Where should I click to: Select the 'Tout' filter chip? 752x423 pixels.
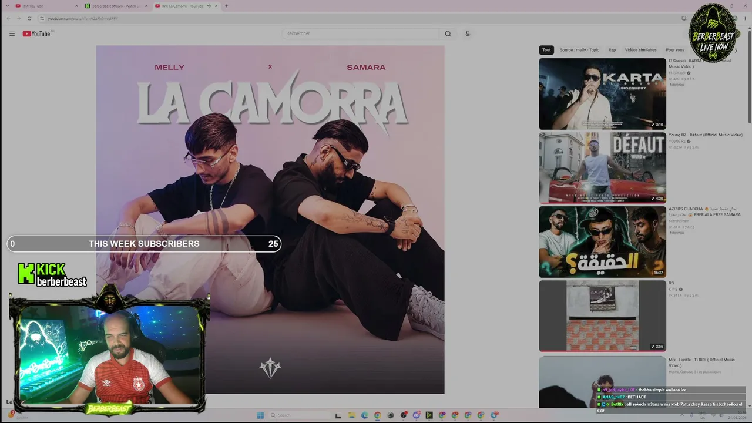546,50
